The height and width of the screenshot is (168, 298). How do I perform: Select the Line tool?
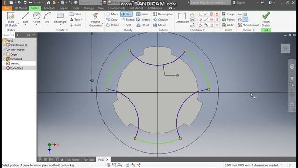26,18
